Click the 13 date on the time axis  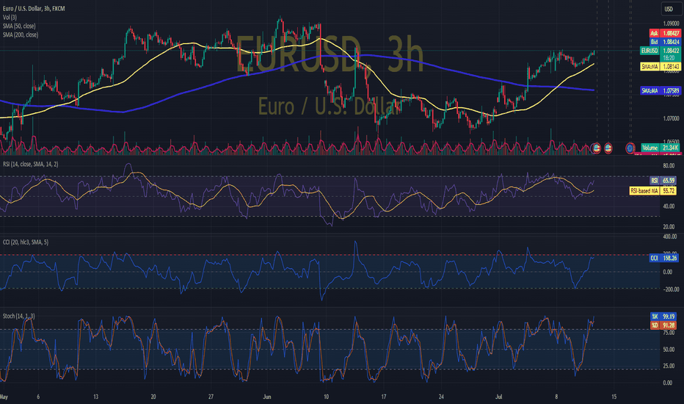click(95, 397)
